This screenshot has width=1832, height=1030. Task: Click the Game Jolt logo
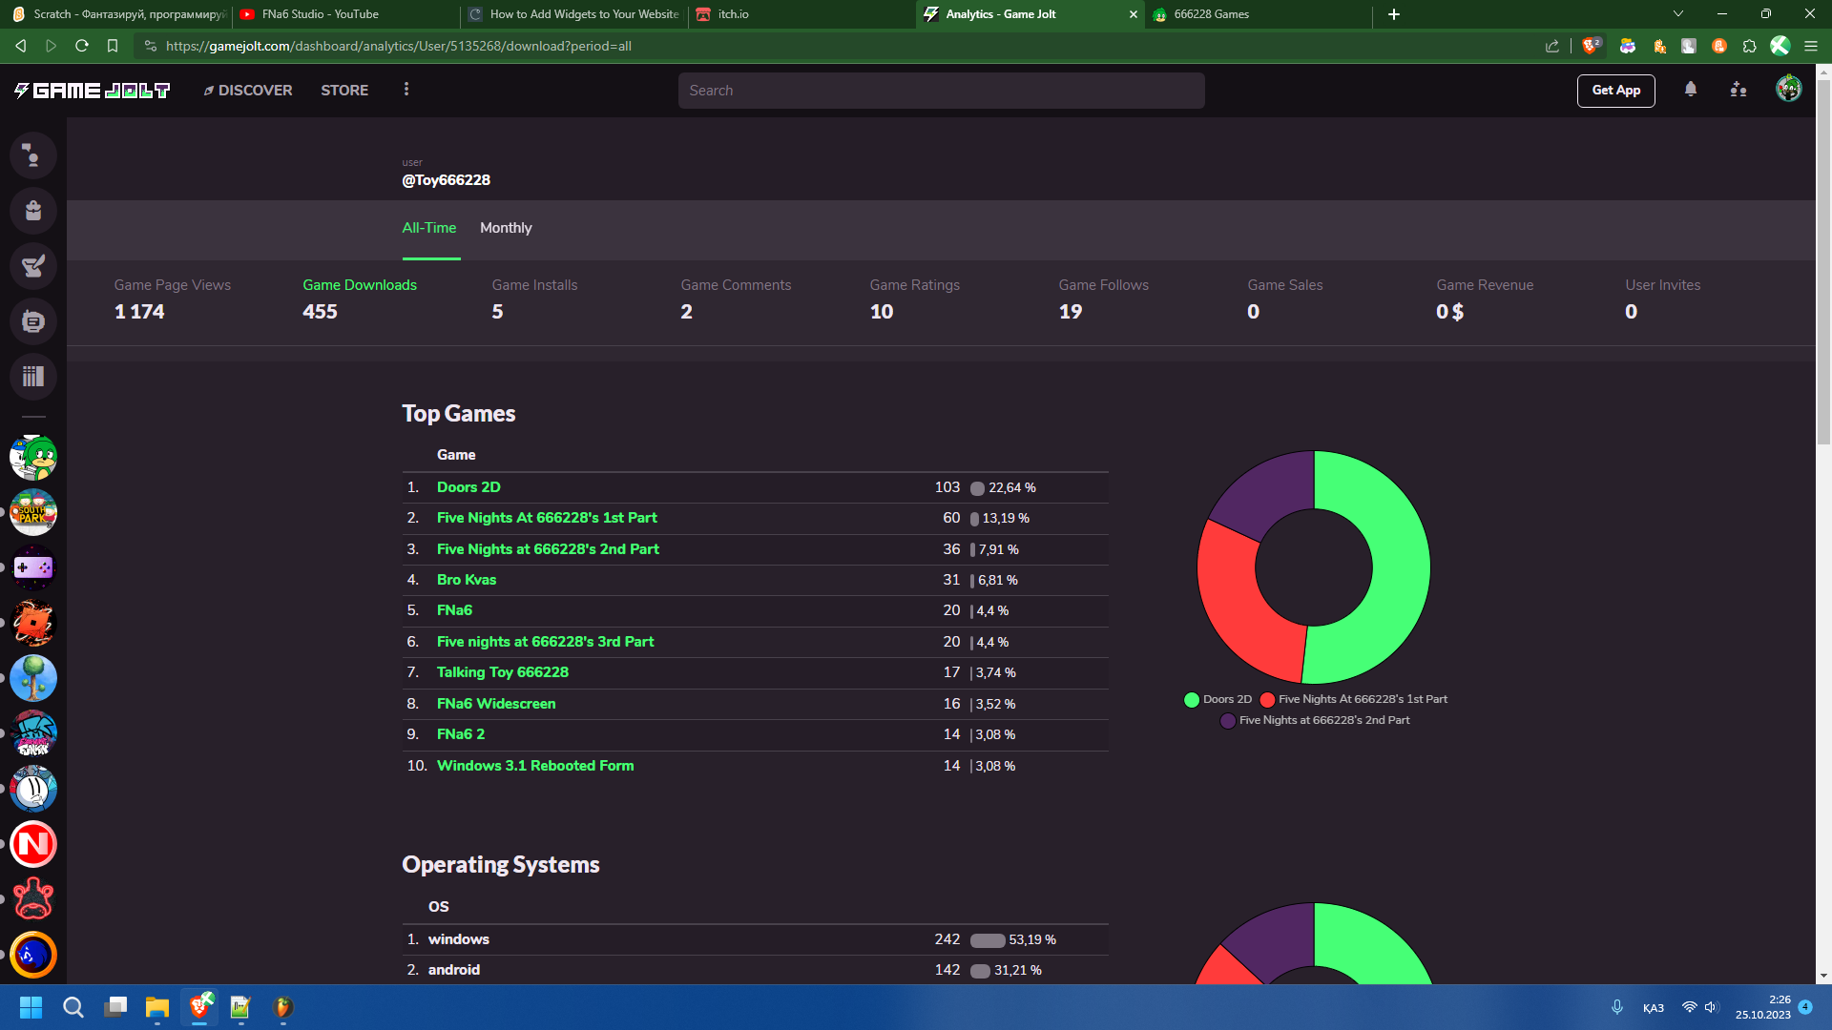92,91
